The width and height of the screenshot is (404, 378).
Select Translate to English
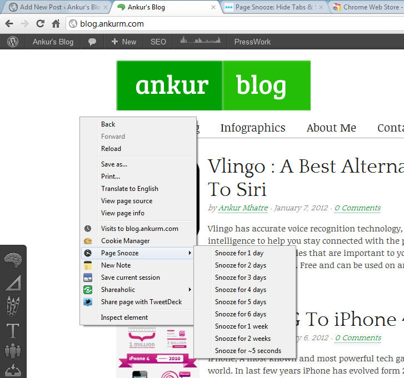138,189
